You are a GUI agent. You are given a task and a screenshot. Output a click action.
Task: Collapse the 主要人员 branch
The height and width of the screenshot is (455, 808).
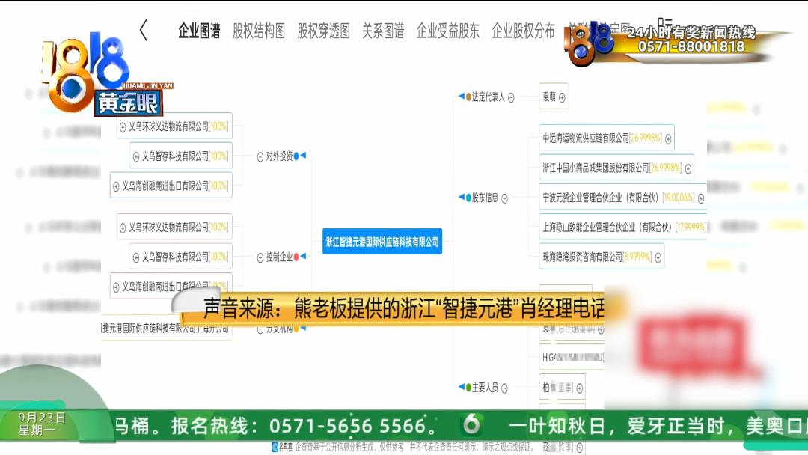tap(504, 388)
